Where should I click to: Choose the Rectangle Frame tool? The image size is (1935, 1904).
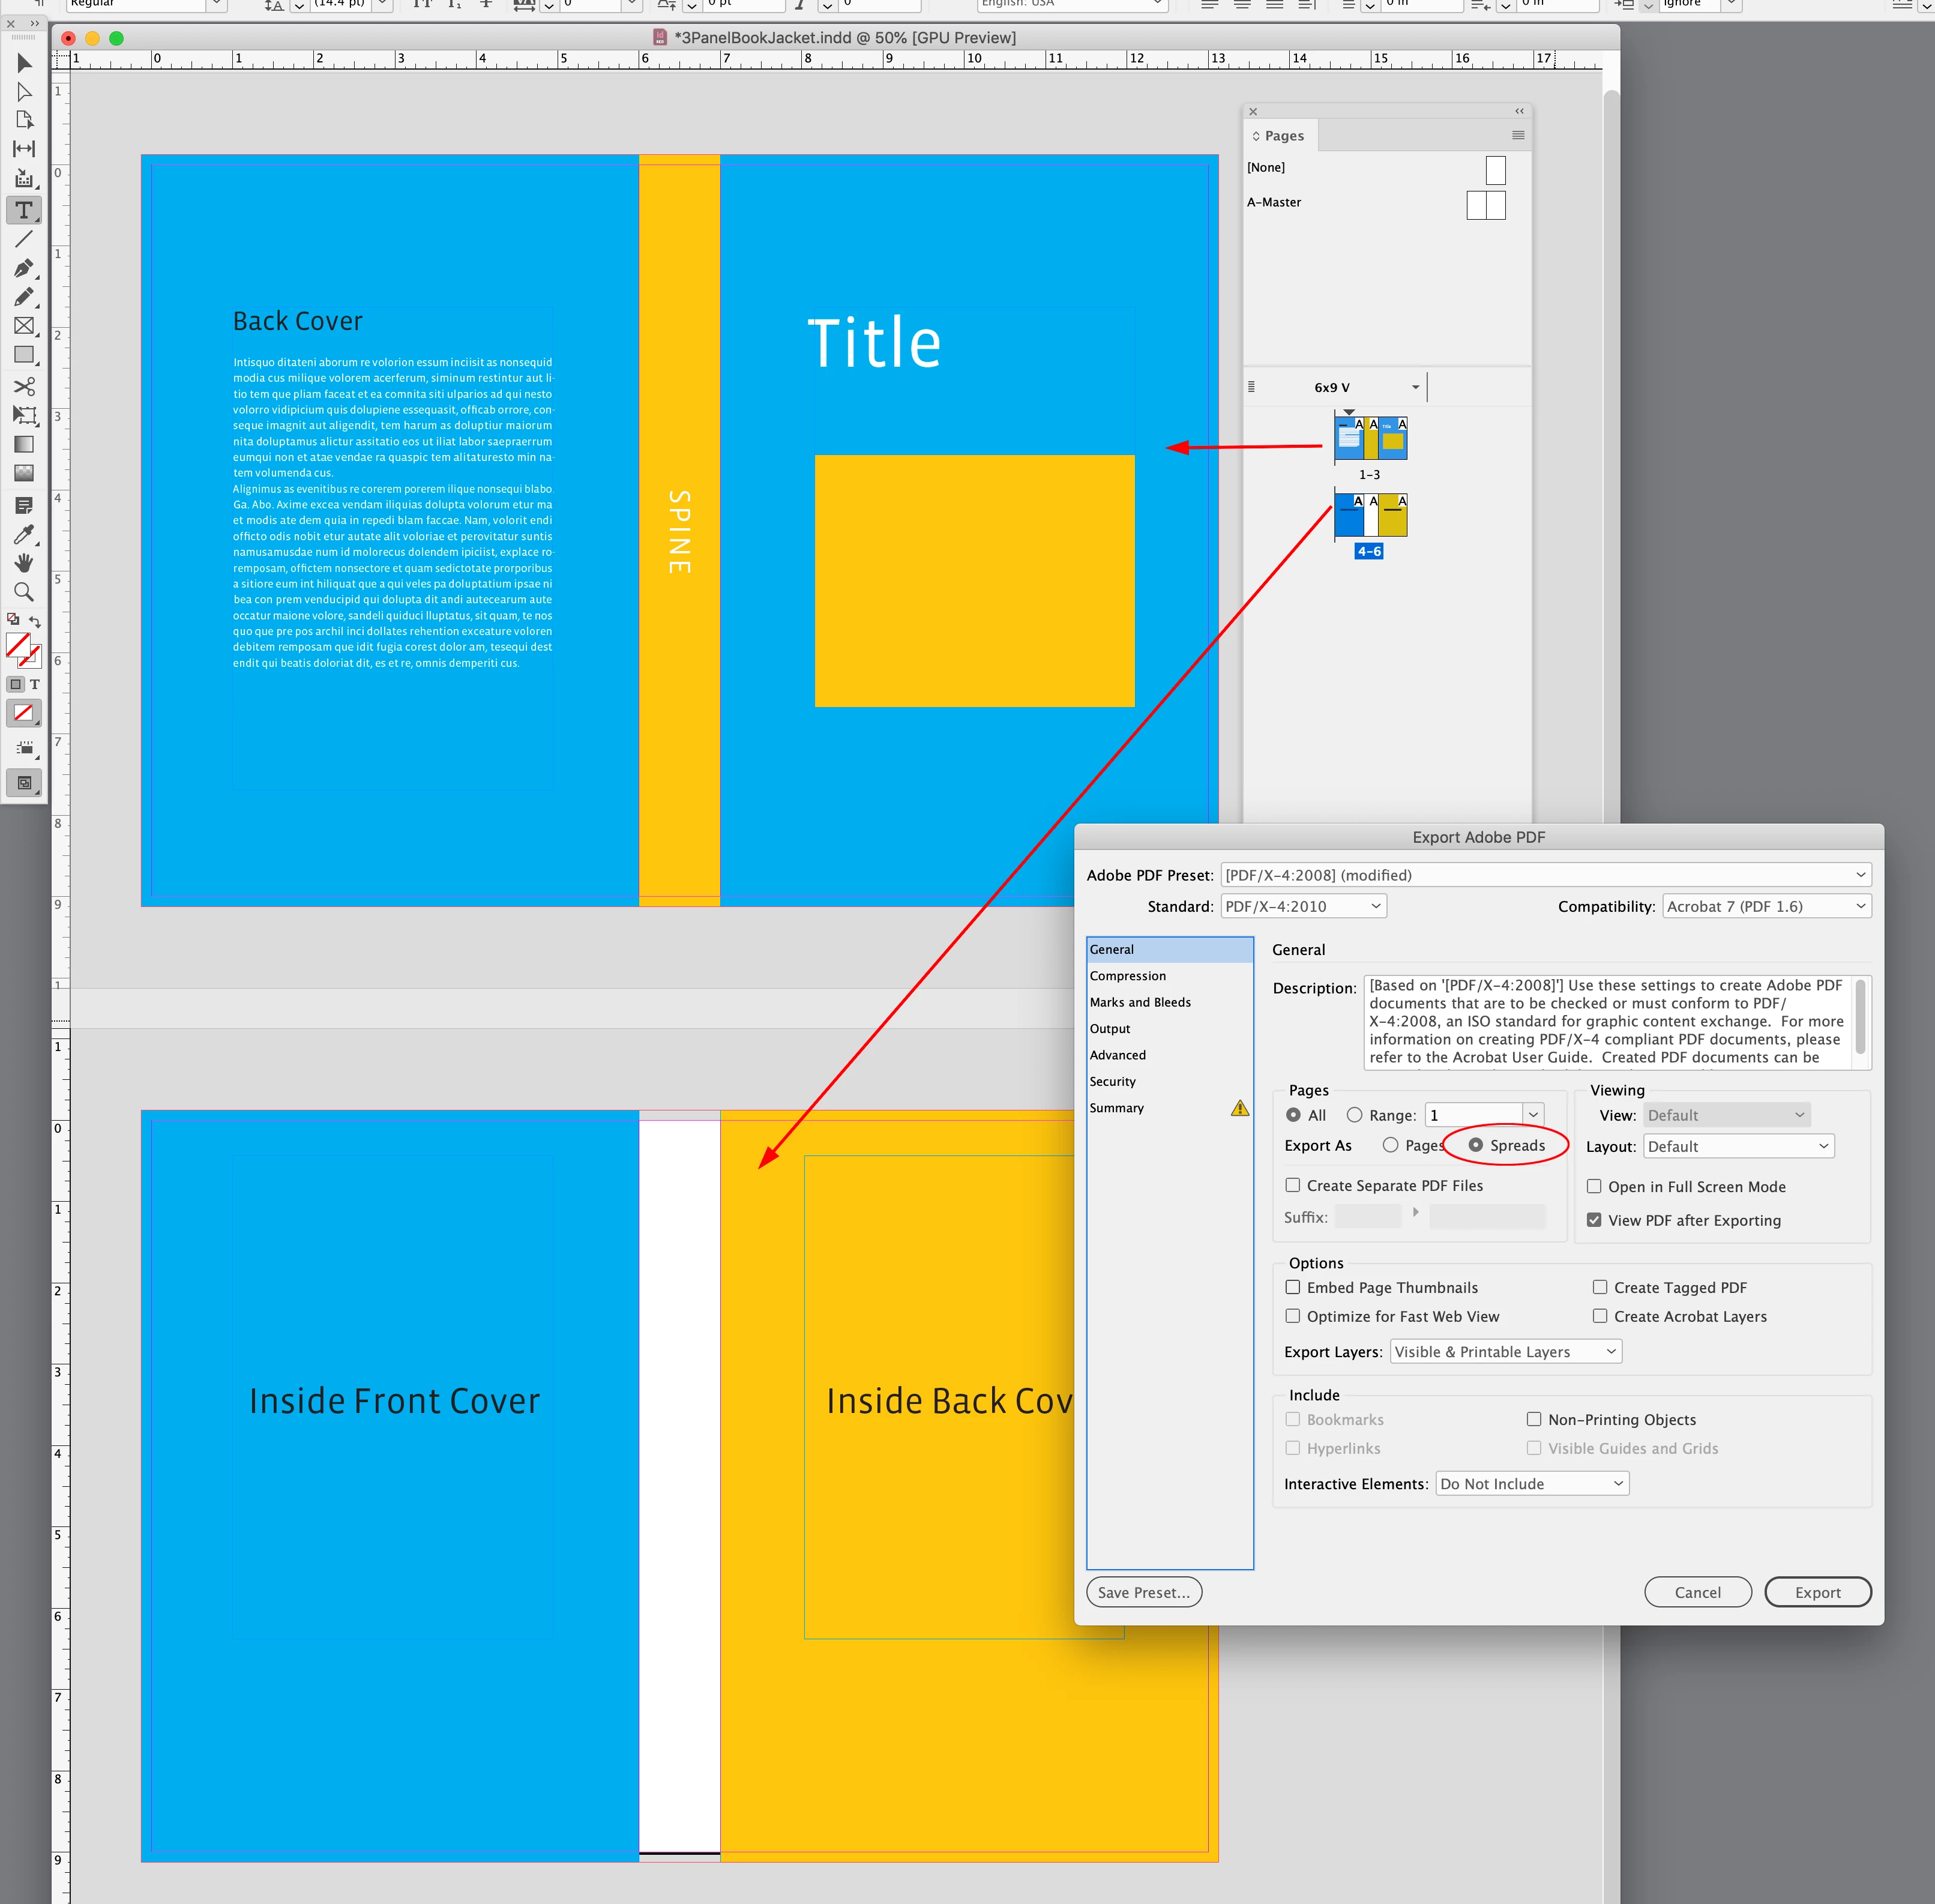coord(24,326)
